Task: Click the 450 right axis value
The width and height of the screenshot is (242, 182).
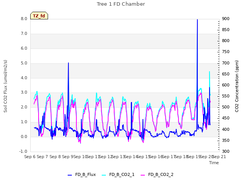Action: (x=226, y=118)
